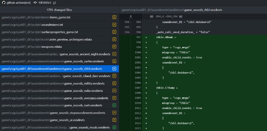Open the github-actions[bot] author link

[x=19, y=3]
